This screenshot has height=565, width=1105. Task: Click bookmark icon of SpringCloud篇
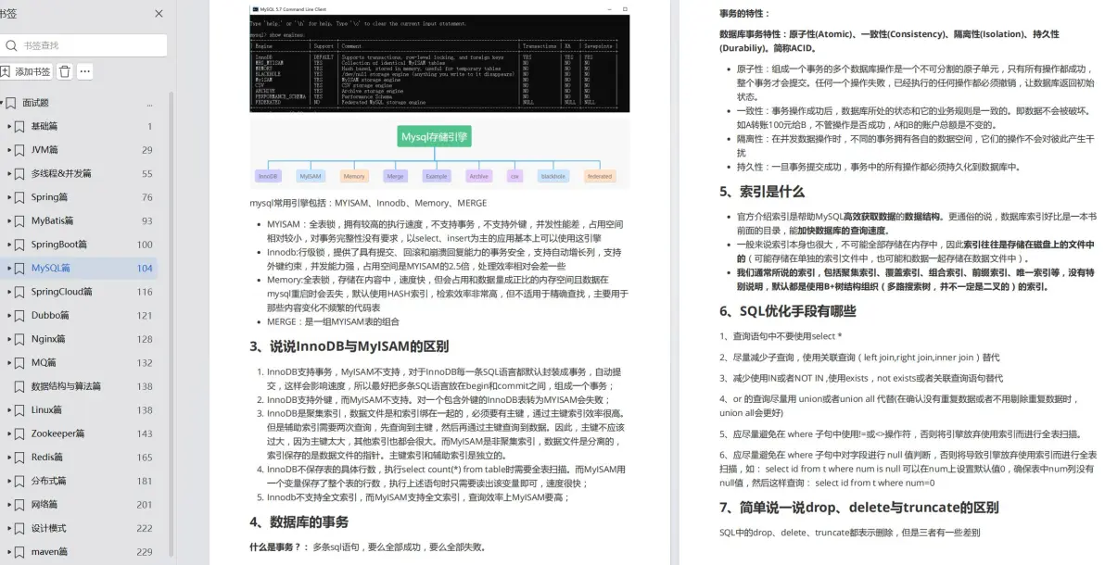click(19, 292)
